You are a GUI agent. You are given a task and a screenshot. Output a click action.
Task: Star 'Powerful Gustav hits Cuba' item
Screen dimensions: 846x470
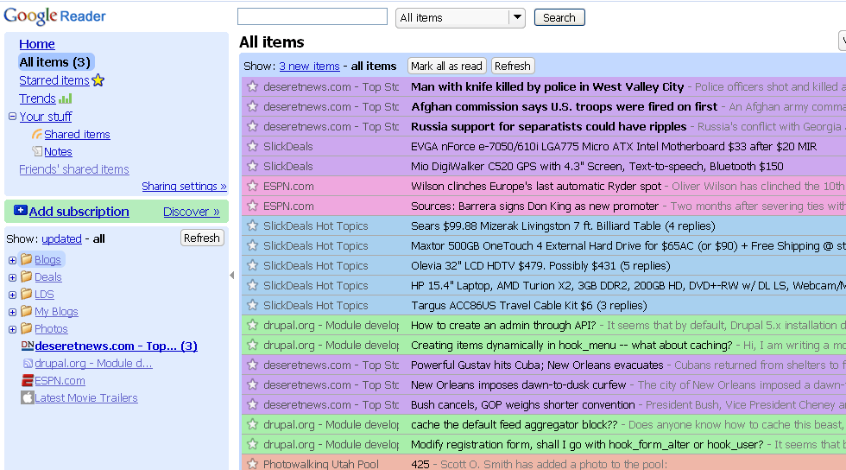pos(252,365)
